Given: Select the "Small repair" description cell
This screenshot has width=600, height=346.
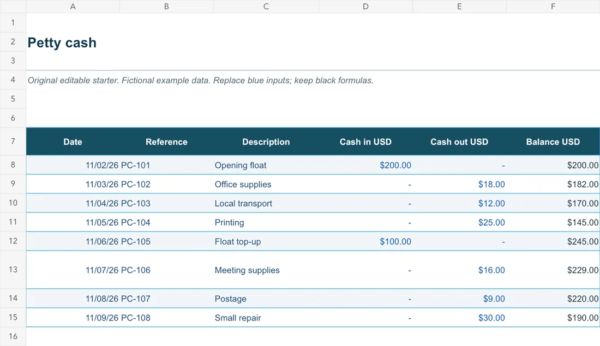Looking at the screenshot, I should (x=266, y=318).
